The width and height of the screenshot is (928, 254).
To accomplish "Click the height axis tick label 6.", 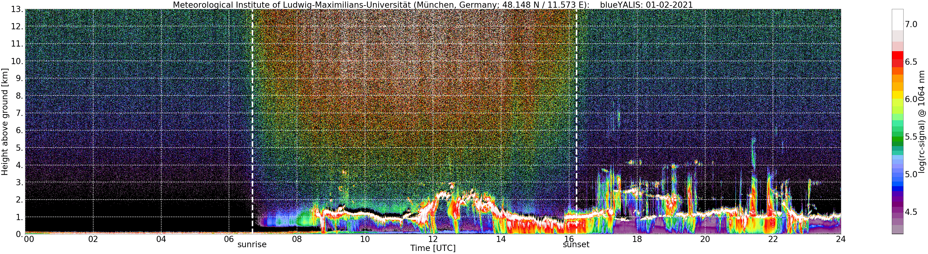I will 19,130.
